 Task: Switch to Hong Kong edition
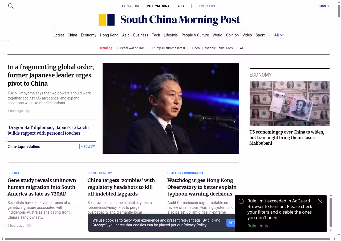131,6
